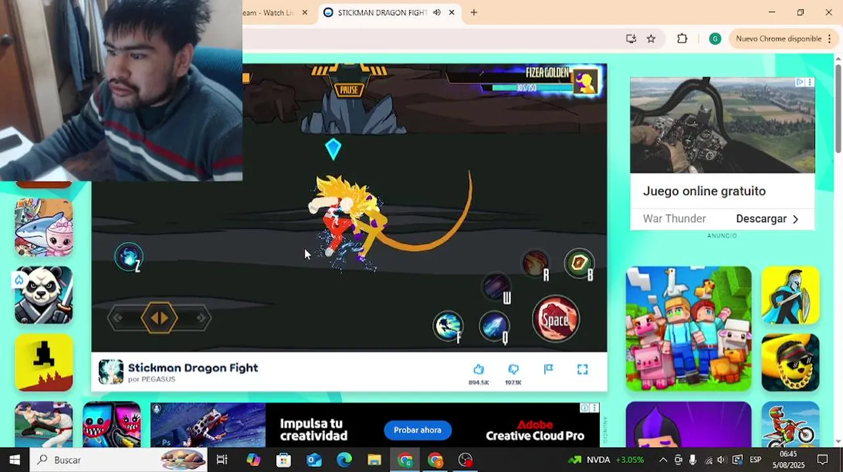Open the Chrome profile G avatar

715,39
